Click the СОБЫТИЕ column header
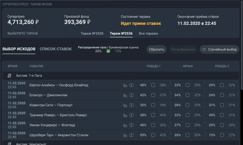 [36, 66]
